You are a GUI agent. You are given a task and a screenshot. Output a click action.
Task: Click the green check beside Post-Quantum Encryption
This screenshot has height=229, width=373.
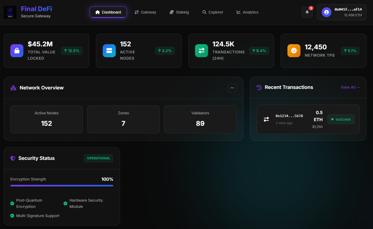12,204
